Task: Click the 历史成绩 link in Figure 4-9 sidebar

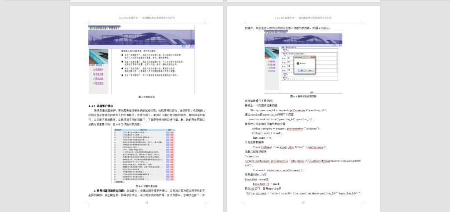Action: coord(272,68)
